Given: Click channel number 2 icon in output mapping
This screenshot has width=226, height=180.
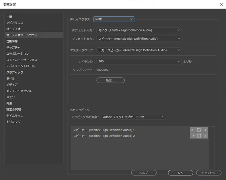Looking at the screenshot, I should click(x=205, y=136).
